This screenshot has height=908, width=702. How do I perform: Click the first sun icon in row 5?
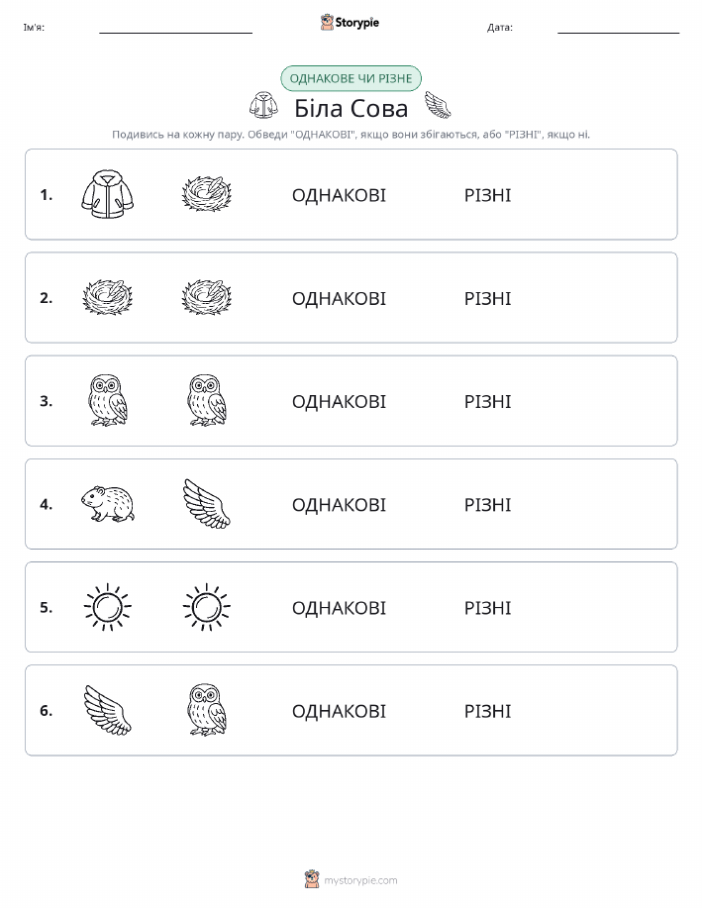point(108,607)
